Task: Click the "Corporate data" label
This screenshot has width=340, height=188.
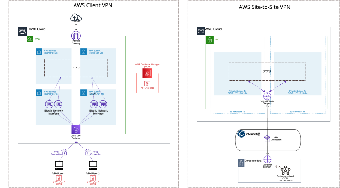Action: click(254, 161)
